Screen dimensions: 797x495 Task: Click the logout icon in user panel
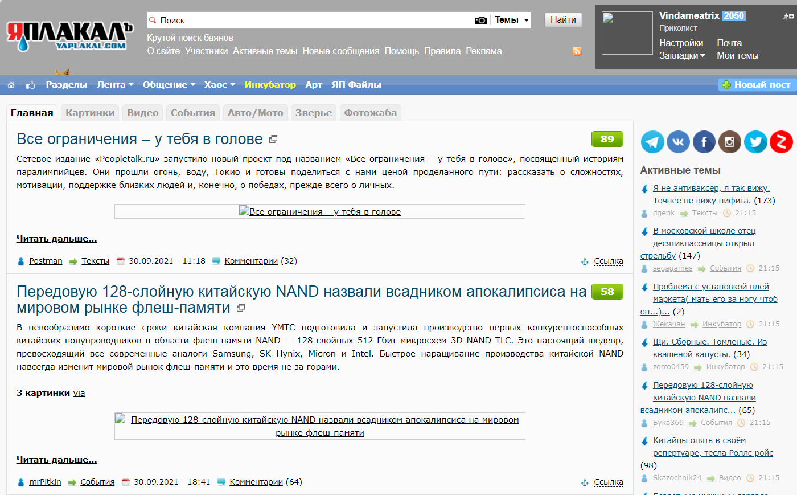(788, 17)
